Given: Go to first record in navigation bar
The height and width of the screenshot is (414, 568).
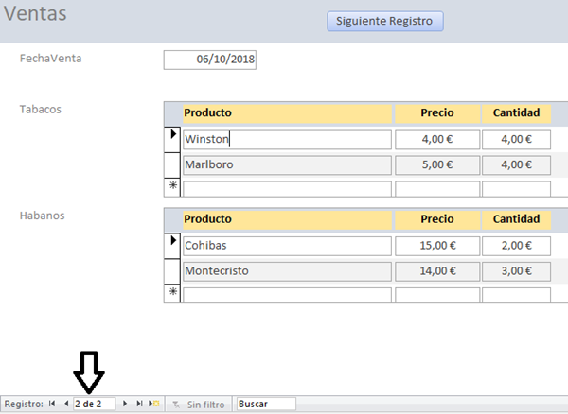Looking at the screenshot, I should tap(52, 404).
